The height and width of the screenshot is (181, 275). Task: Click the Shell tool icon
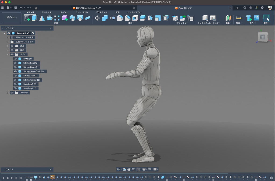[x=135, y=18]
